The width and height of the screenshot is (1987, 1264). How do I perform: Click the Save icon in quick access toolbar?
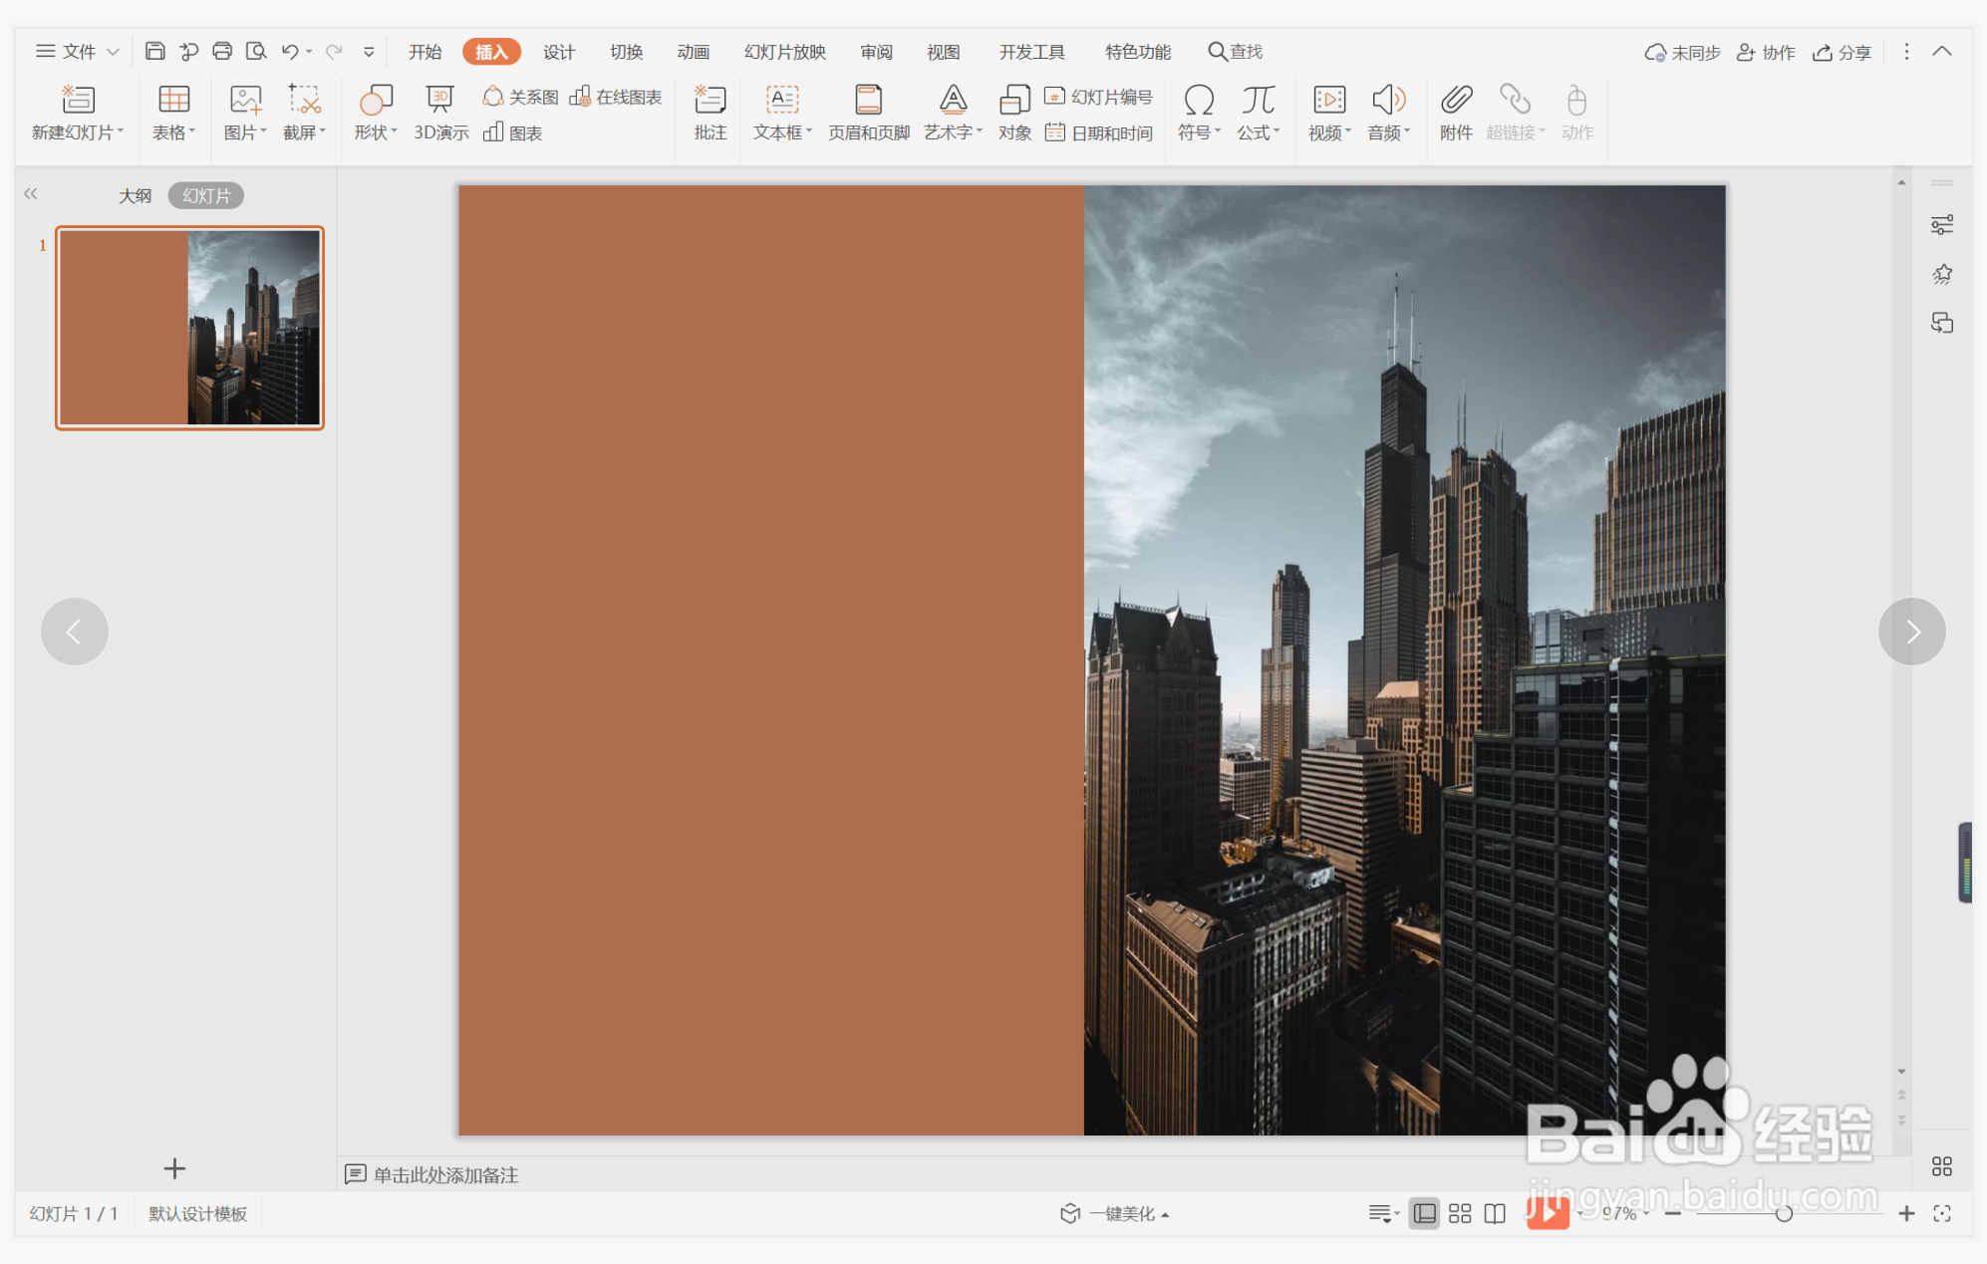154,51
